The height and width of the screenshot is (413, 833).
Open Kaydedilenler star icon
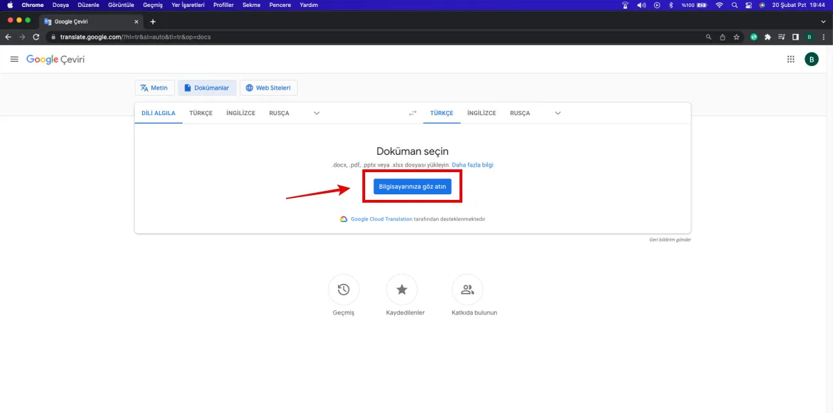pos(401,290)
